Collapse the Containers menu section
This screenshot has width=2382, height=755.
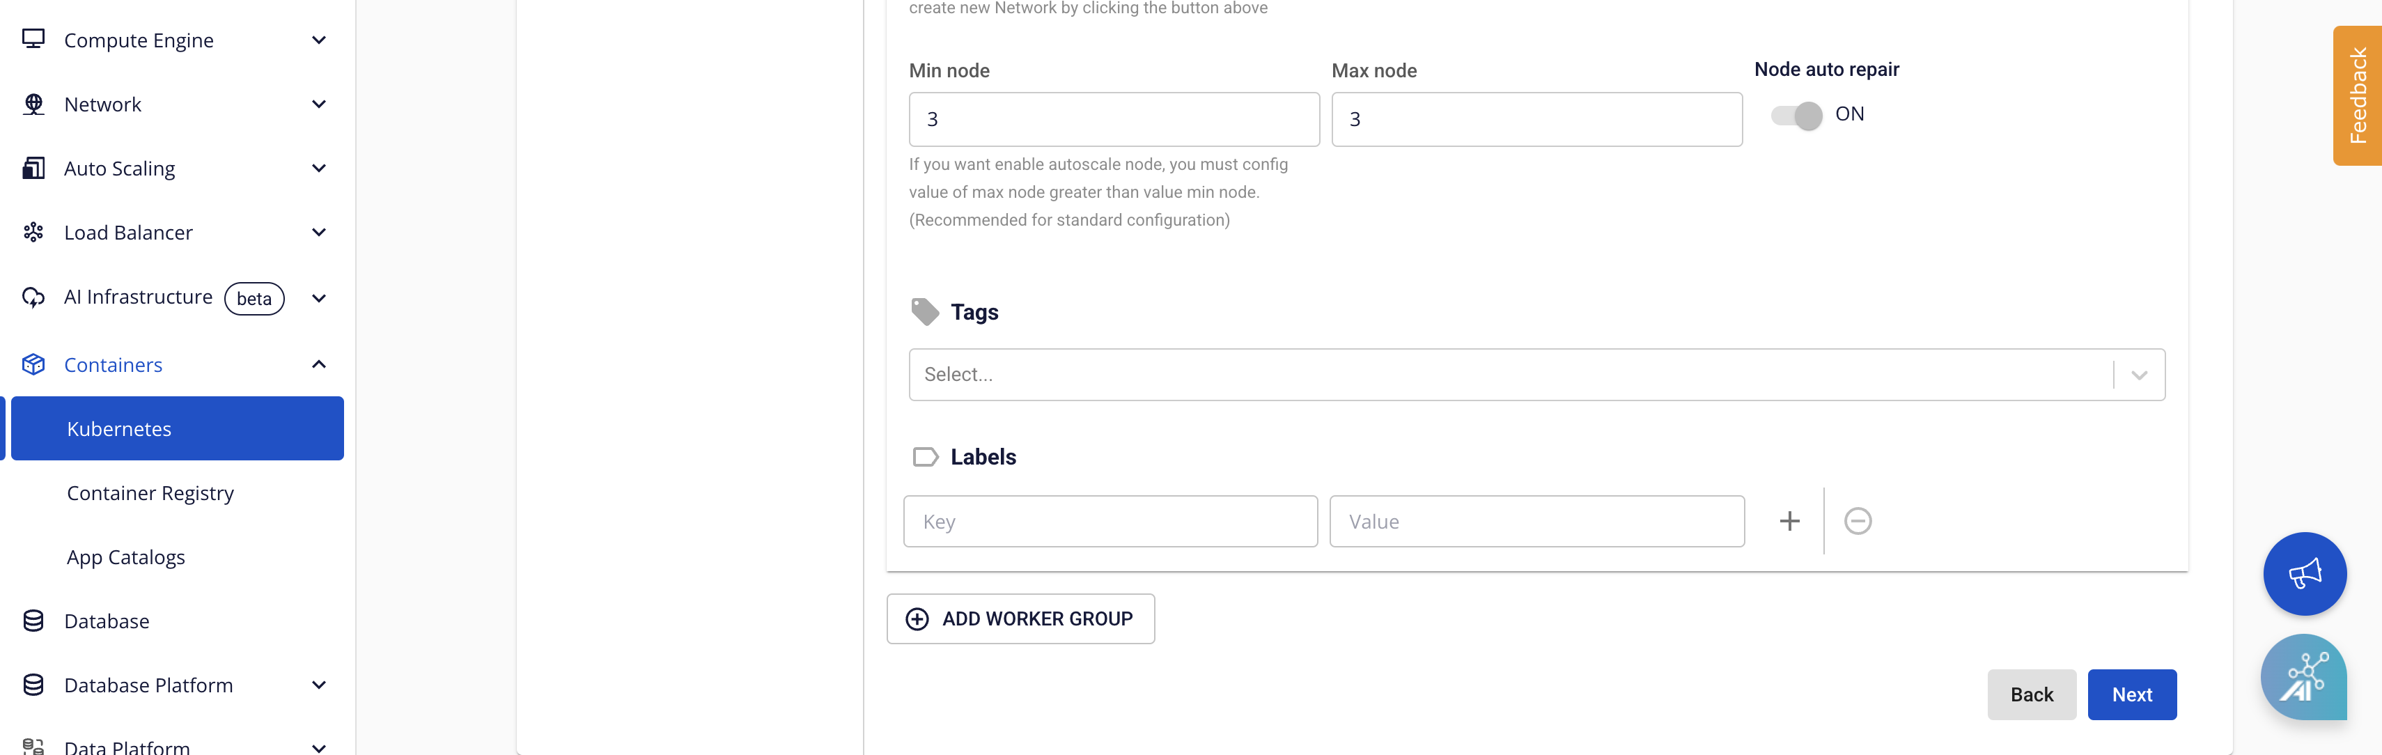pos(319,364)
